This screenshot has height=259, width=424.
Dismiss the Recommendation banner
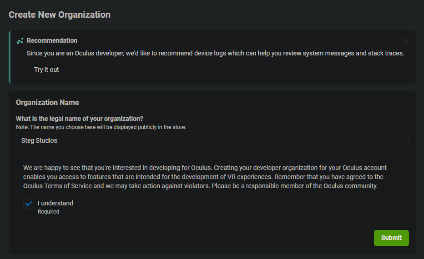point(405,41)
